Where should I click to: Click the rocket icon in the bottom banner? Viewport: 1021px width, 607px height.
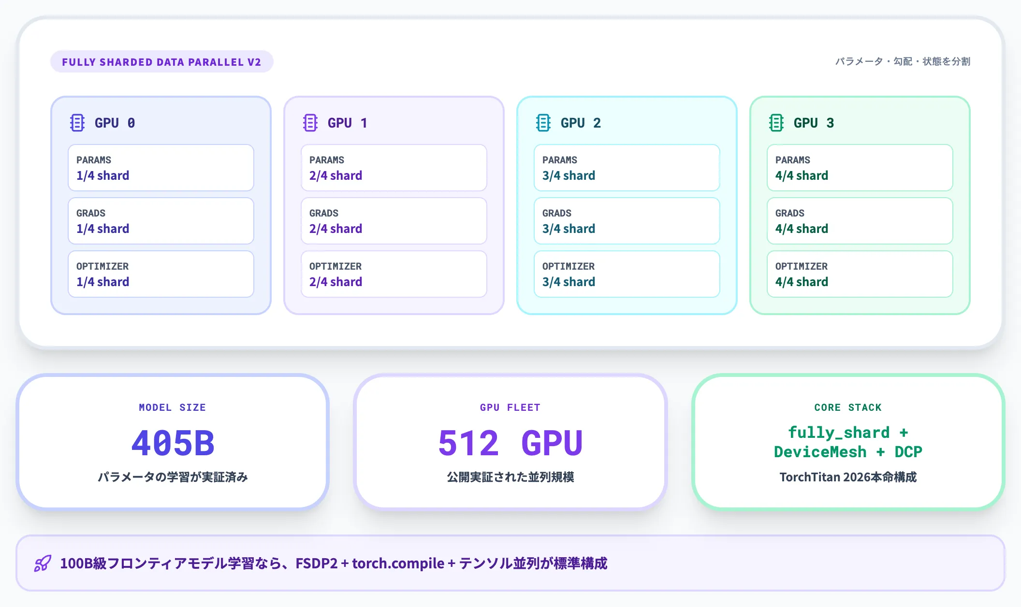click(x=43, y=563)
